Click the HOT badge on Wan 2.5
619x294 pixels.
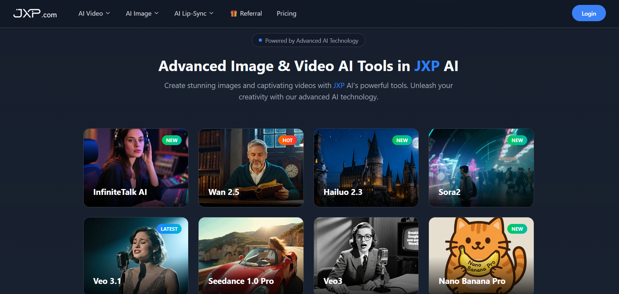[287, 140]
